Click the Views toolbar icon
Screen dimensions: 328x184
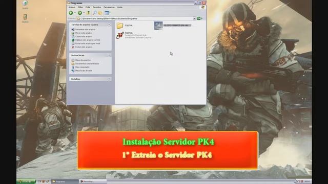coord(107,13)
